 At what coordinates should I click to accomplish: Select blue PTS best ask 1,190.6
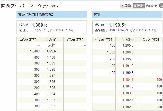tap(128, 73)
